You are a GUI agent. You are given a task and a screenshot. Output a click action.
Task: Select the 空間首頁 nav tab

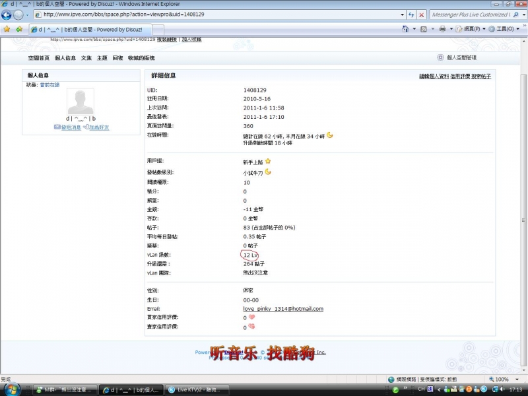(39, 58)
